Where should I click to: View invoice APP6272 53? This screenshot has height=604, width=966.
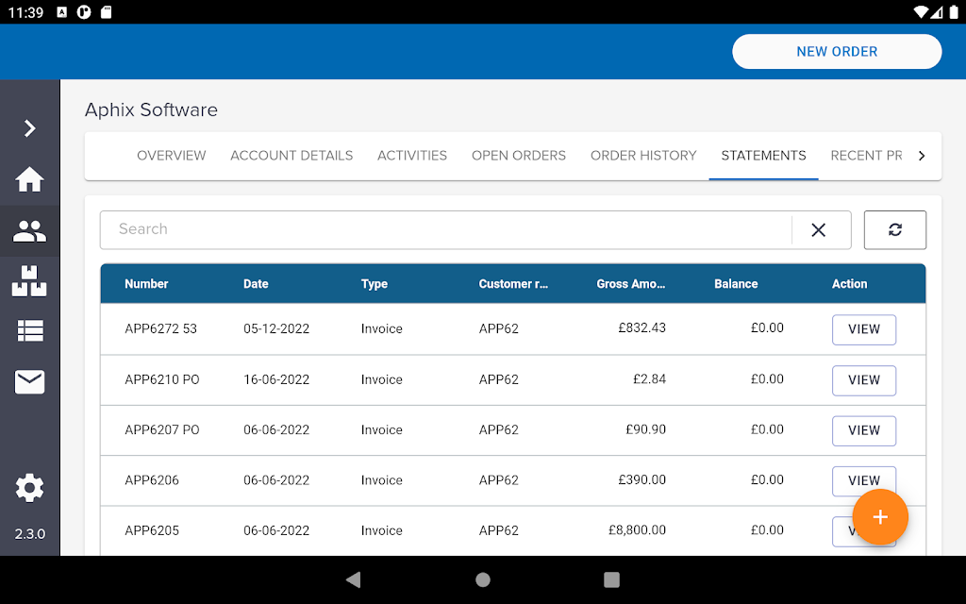click(x=863, y=329)
